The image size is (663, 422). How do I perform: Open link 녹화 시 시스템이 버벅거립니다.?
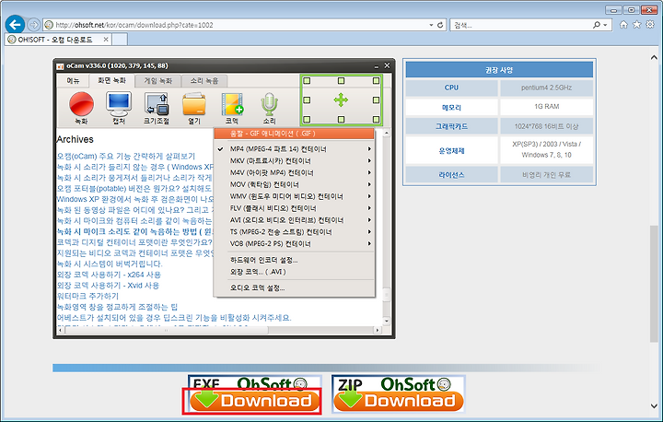point(110,264)
